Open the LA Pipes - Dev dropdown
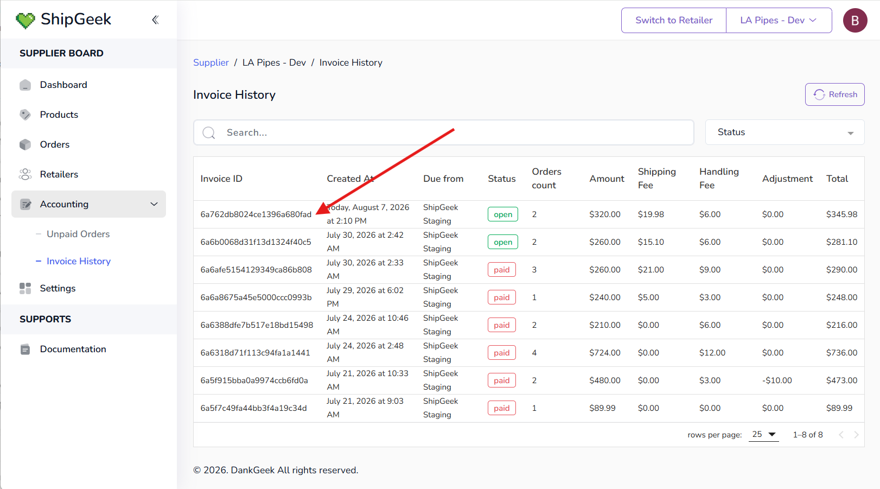This screenshot has height=489, width=880. (x=779, y=20)
